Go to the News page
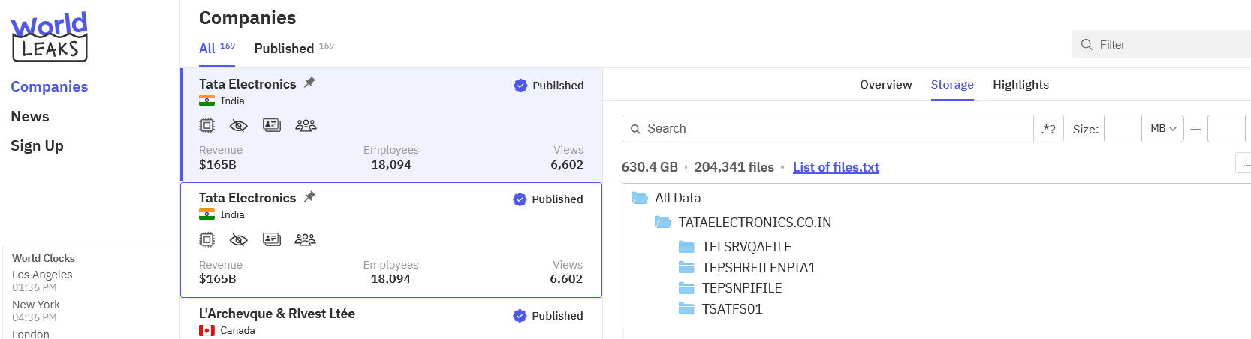 coord(30,117)
